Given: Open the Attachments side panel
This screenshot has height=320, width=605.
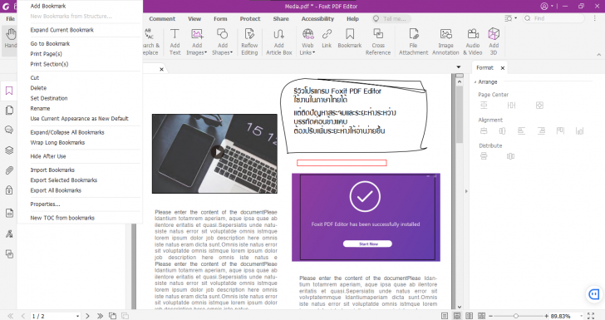Looking at the screenshot, I should tap(9, 170).
